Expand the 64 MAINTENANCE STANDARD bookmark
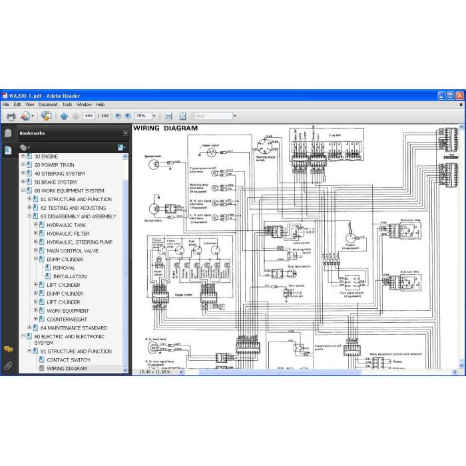Screen dimensions: 466x466 tap(29, 328)
